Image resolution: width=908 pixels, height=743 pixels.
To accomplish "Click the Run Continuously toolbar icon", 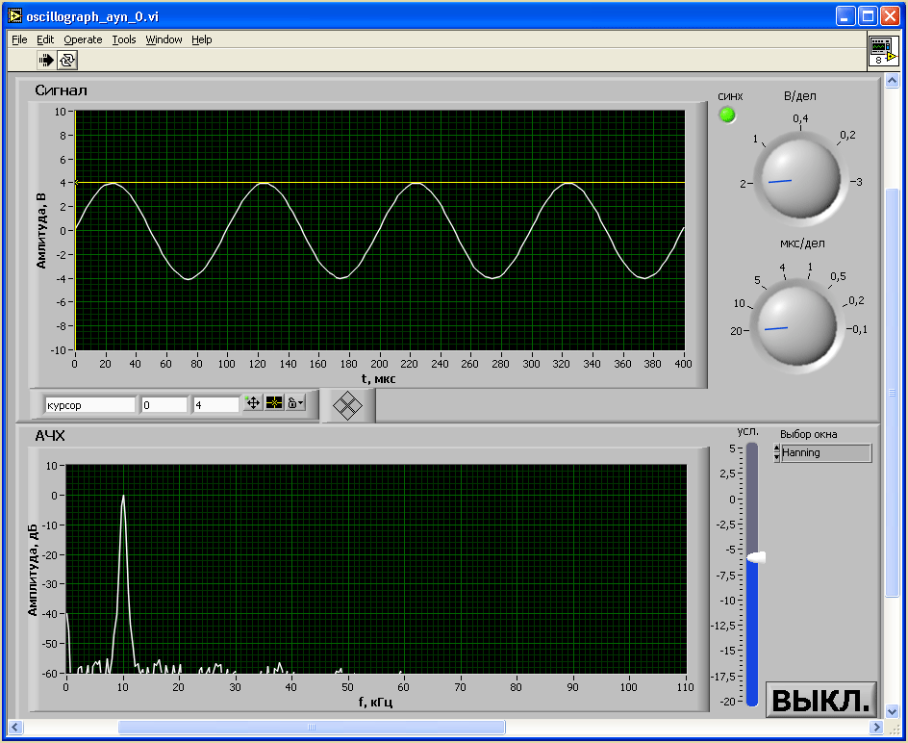I will click(x=67, y=60).
